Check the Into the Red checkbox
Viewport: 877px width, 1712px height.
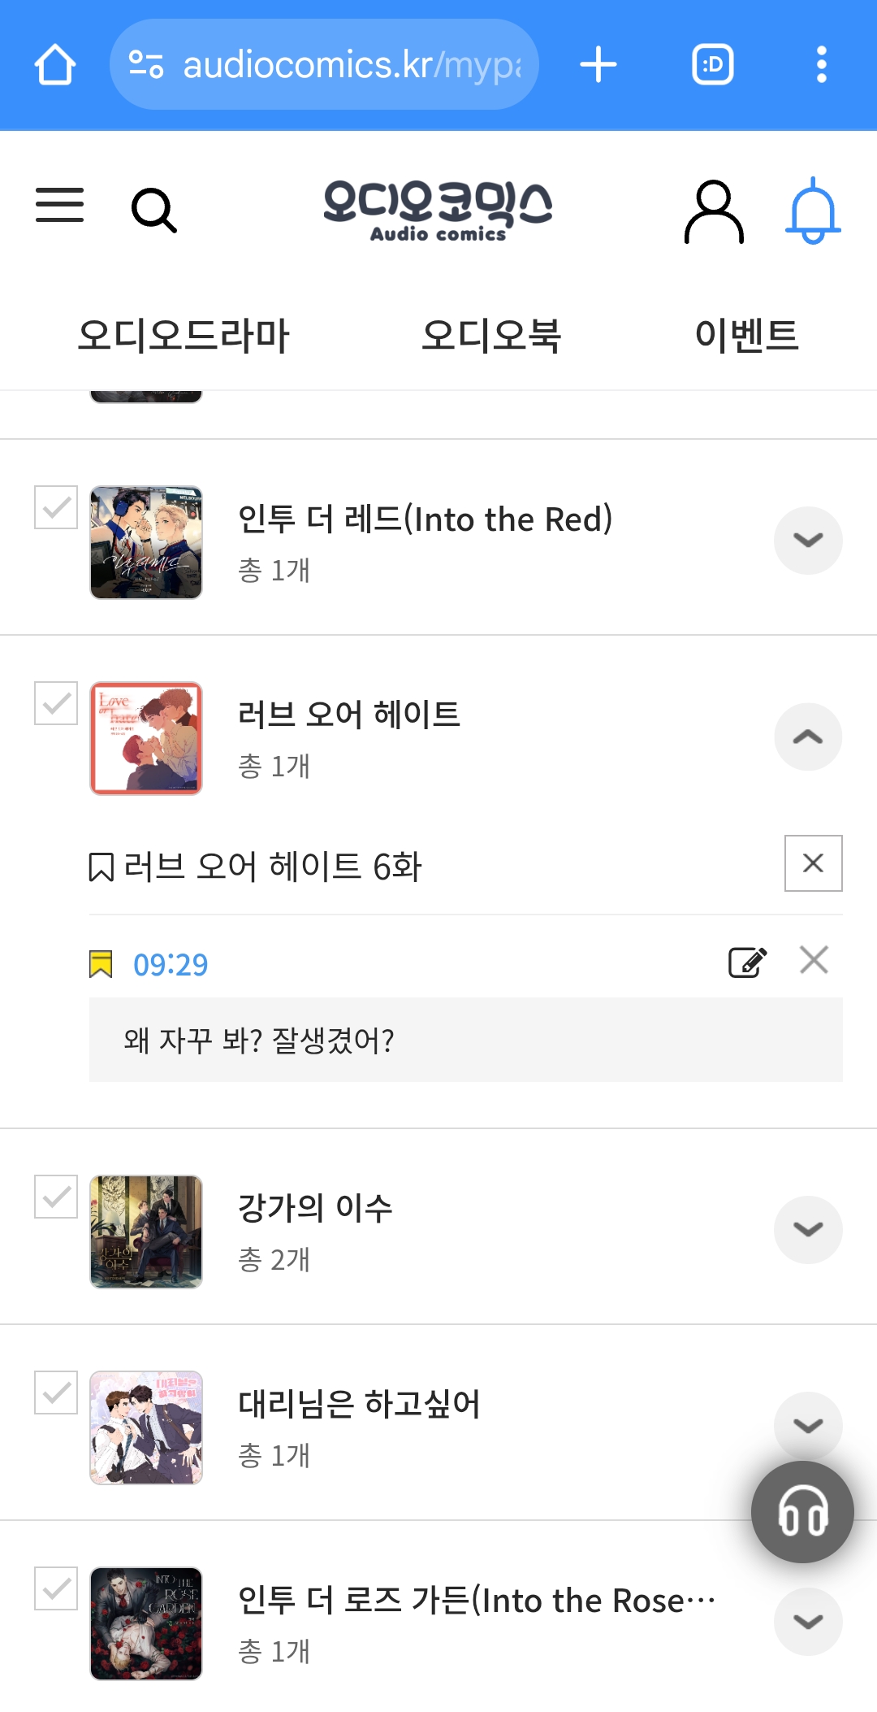[x=56, y=507]
